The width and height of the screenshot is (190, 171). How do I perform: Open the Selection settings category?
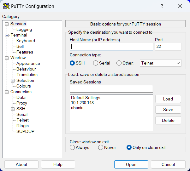pyautogui.click(x=25, y=81)
